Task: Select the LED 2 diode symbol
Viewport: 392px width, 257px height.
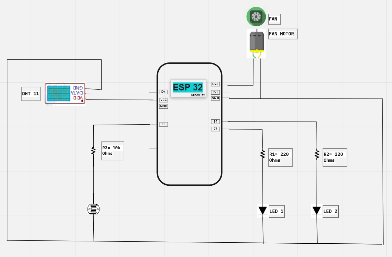Action: pos(317,211)
